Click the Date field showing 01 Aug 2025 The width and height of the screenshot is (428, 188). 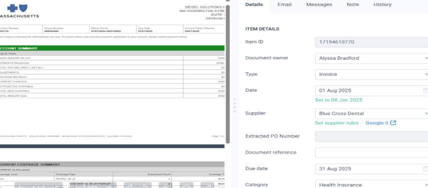371,91
